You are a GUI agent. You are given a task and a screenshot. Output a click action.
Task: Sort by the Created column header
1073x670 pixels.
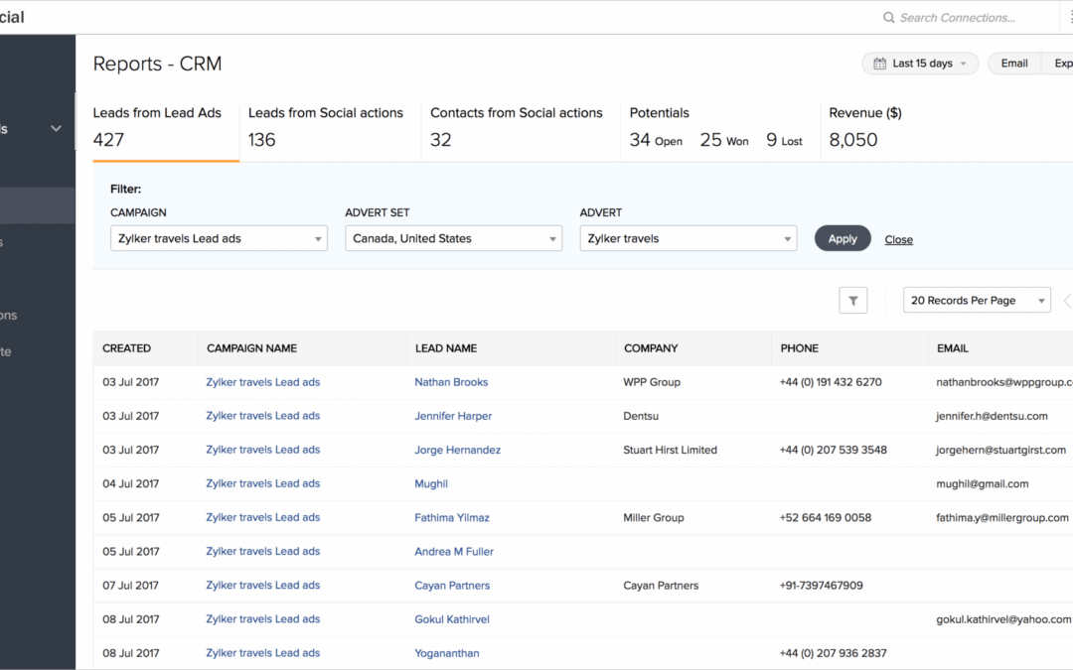pos(127,348)
